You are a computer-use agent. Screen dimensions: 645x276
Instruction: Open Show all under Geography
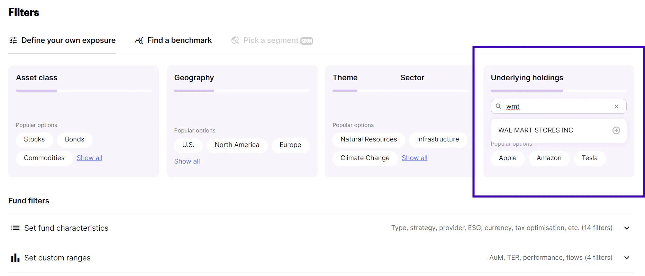(187, 162)
